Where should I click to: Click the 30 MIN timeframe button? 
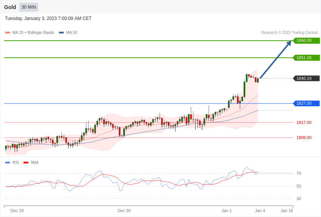[29, 7]
